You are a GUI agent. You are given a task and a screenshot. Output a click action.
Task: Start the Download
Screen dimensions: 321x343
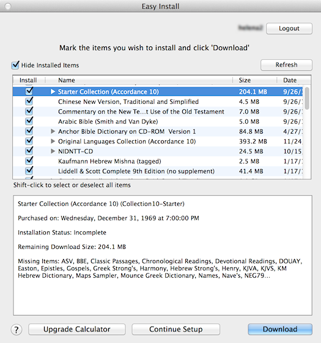coord(280,329)
